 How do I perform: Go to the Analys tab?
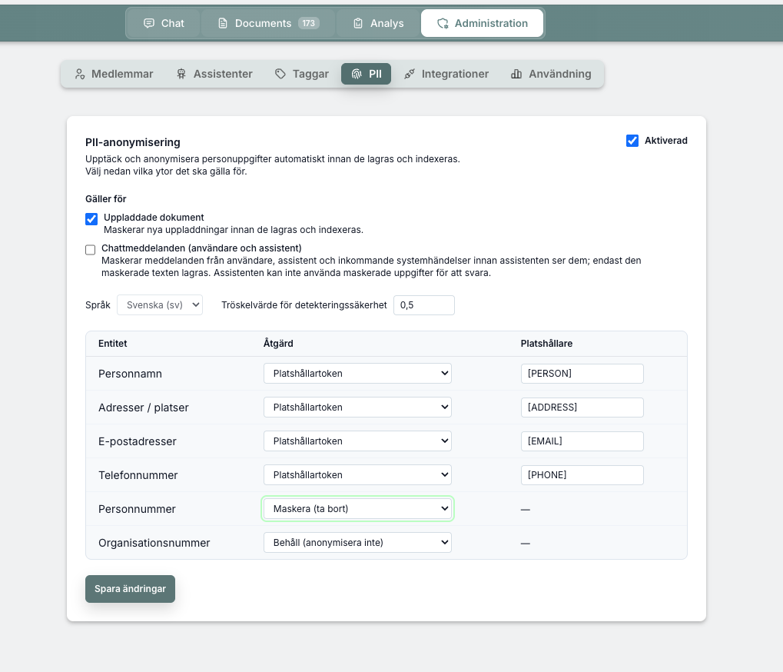click(x=378, y=24)
